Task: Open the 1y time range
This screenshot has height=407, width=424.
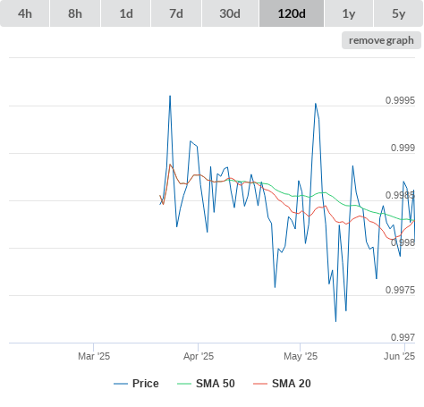Action: tap(349, 13)
